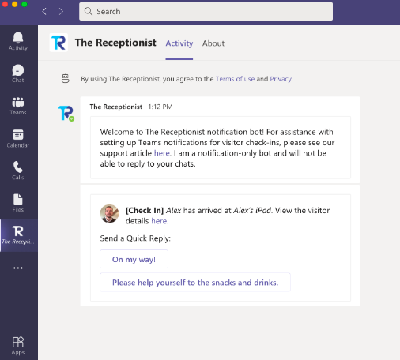Send the snacks and drinks quick reply
Viewport: 400px width, 360px height.
point(195,283)
